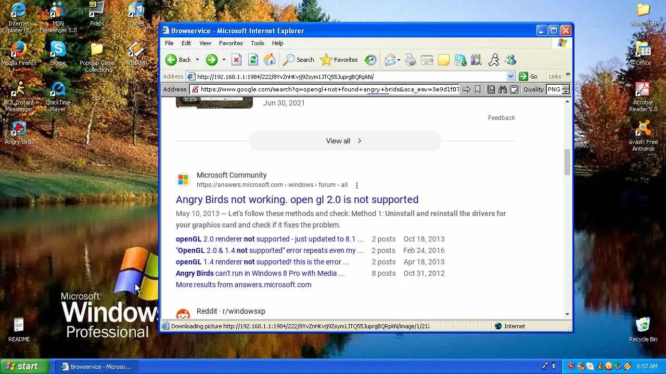Click the Refresh page icon
666x374 pixels.
pyautogui.click(x=253, y=60)
